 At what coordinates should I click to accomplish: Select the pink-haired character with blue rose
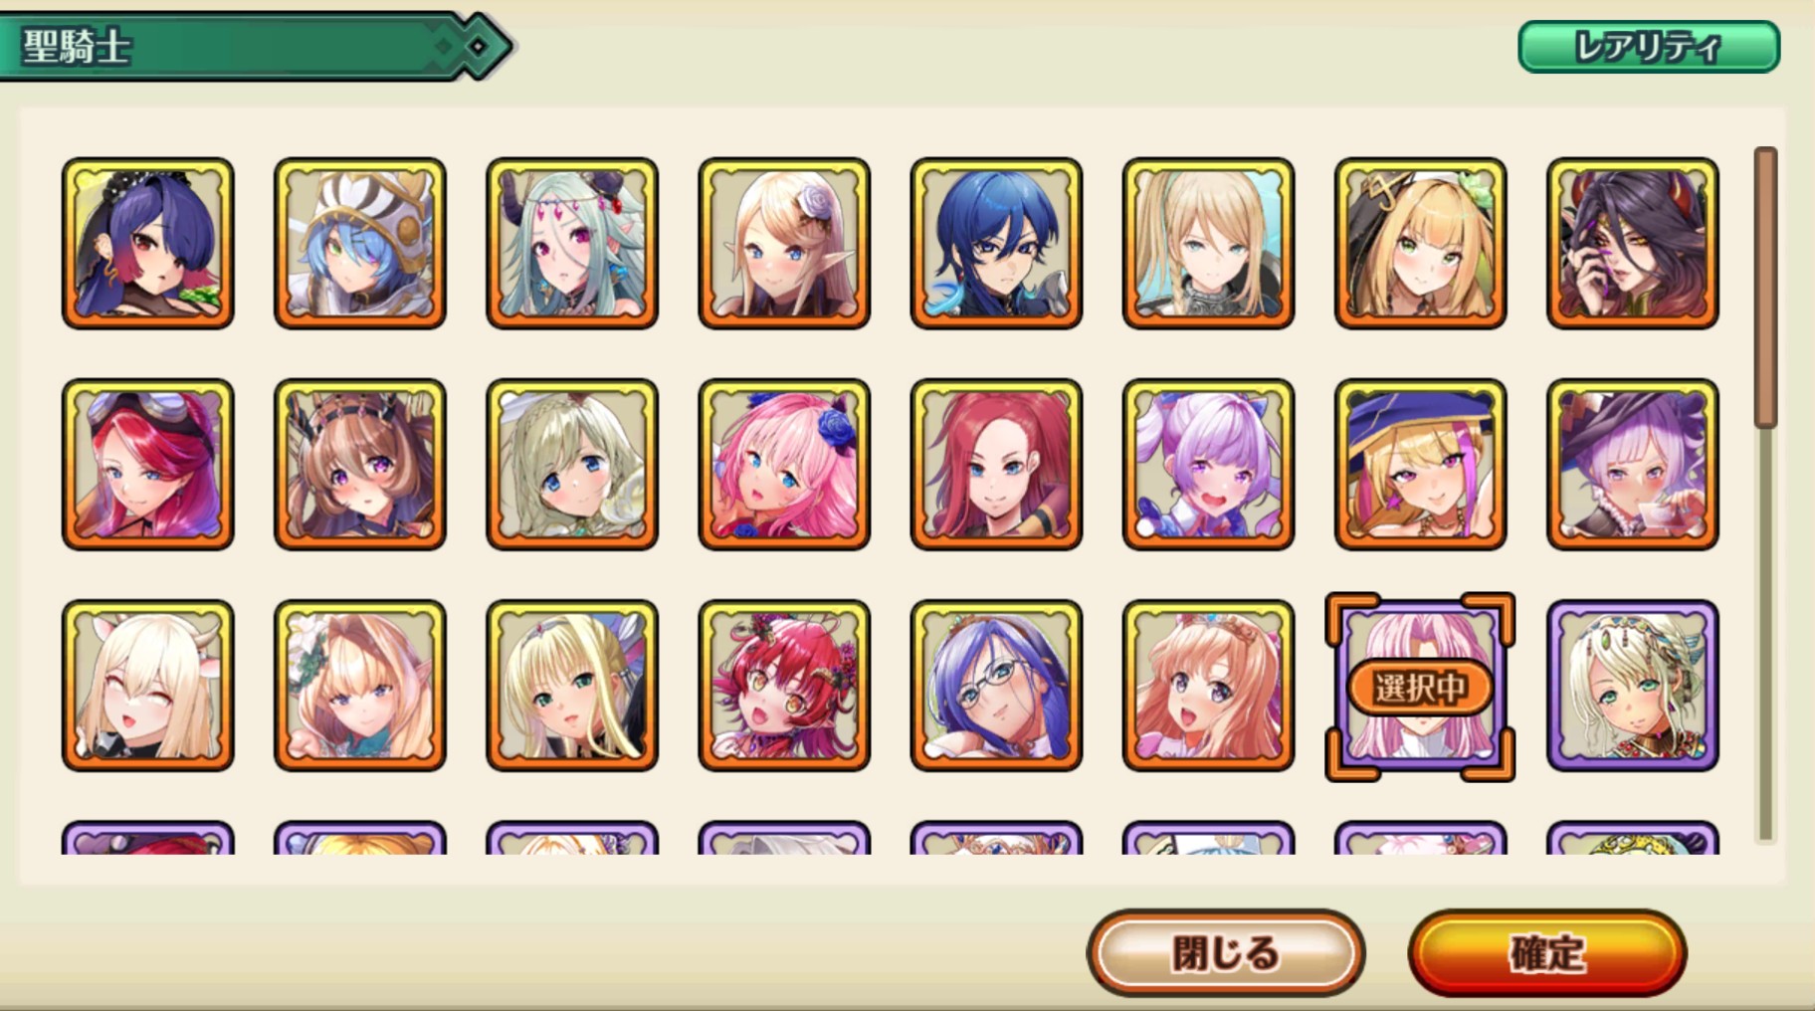(x=784, y=464)
